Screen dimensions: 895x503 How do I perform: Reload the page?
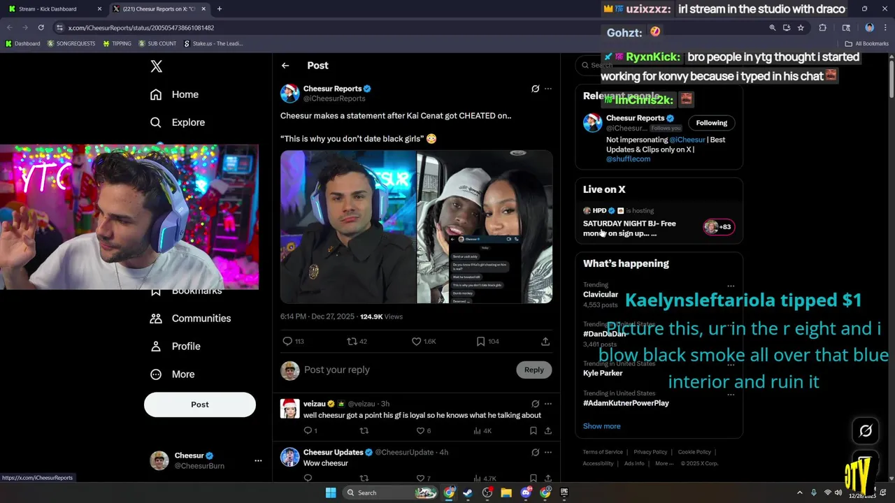41,28
